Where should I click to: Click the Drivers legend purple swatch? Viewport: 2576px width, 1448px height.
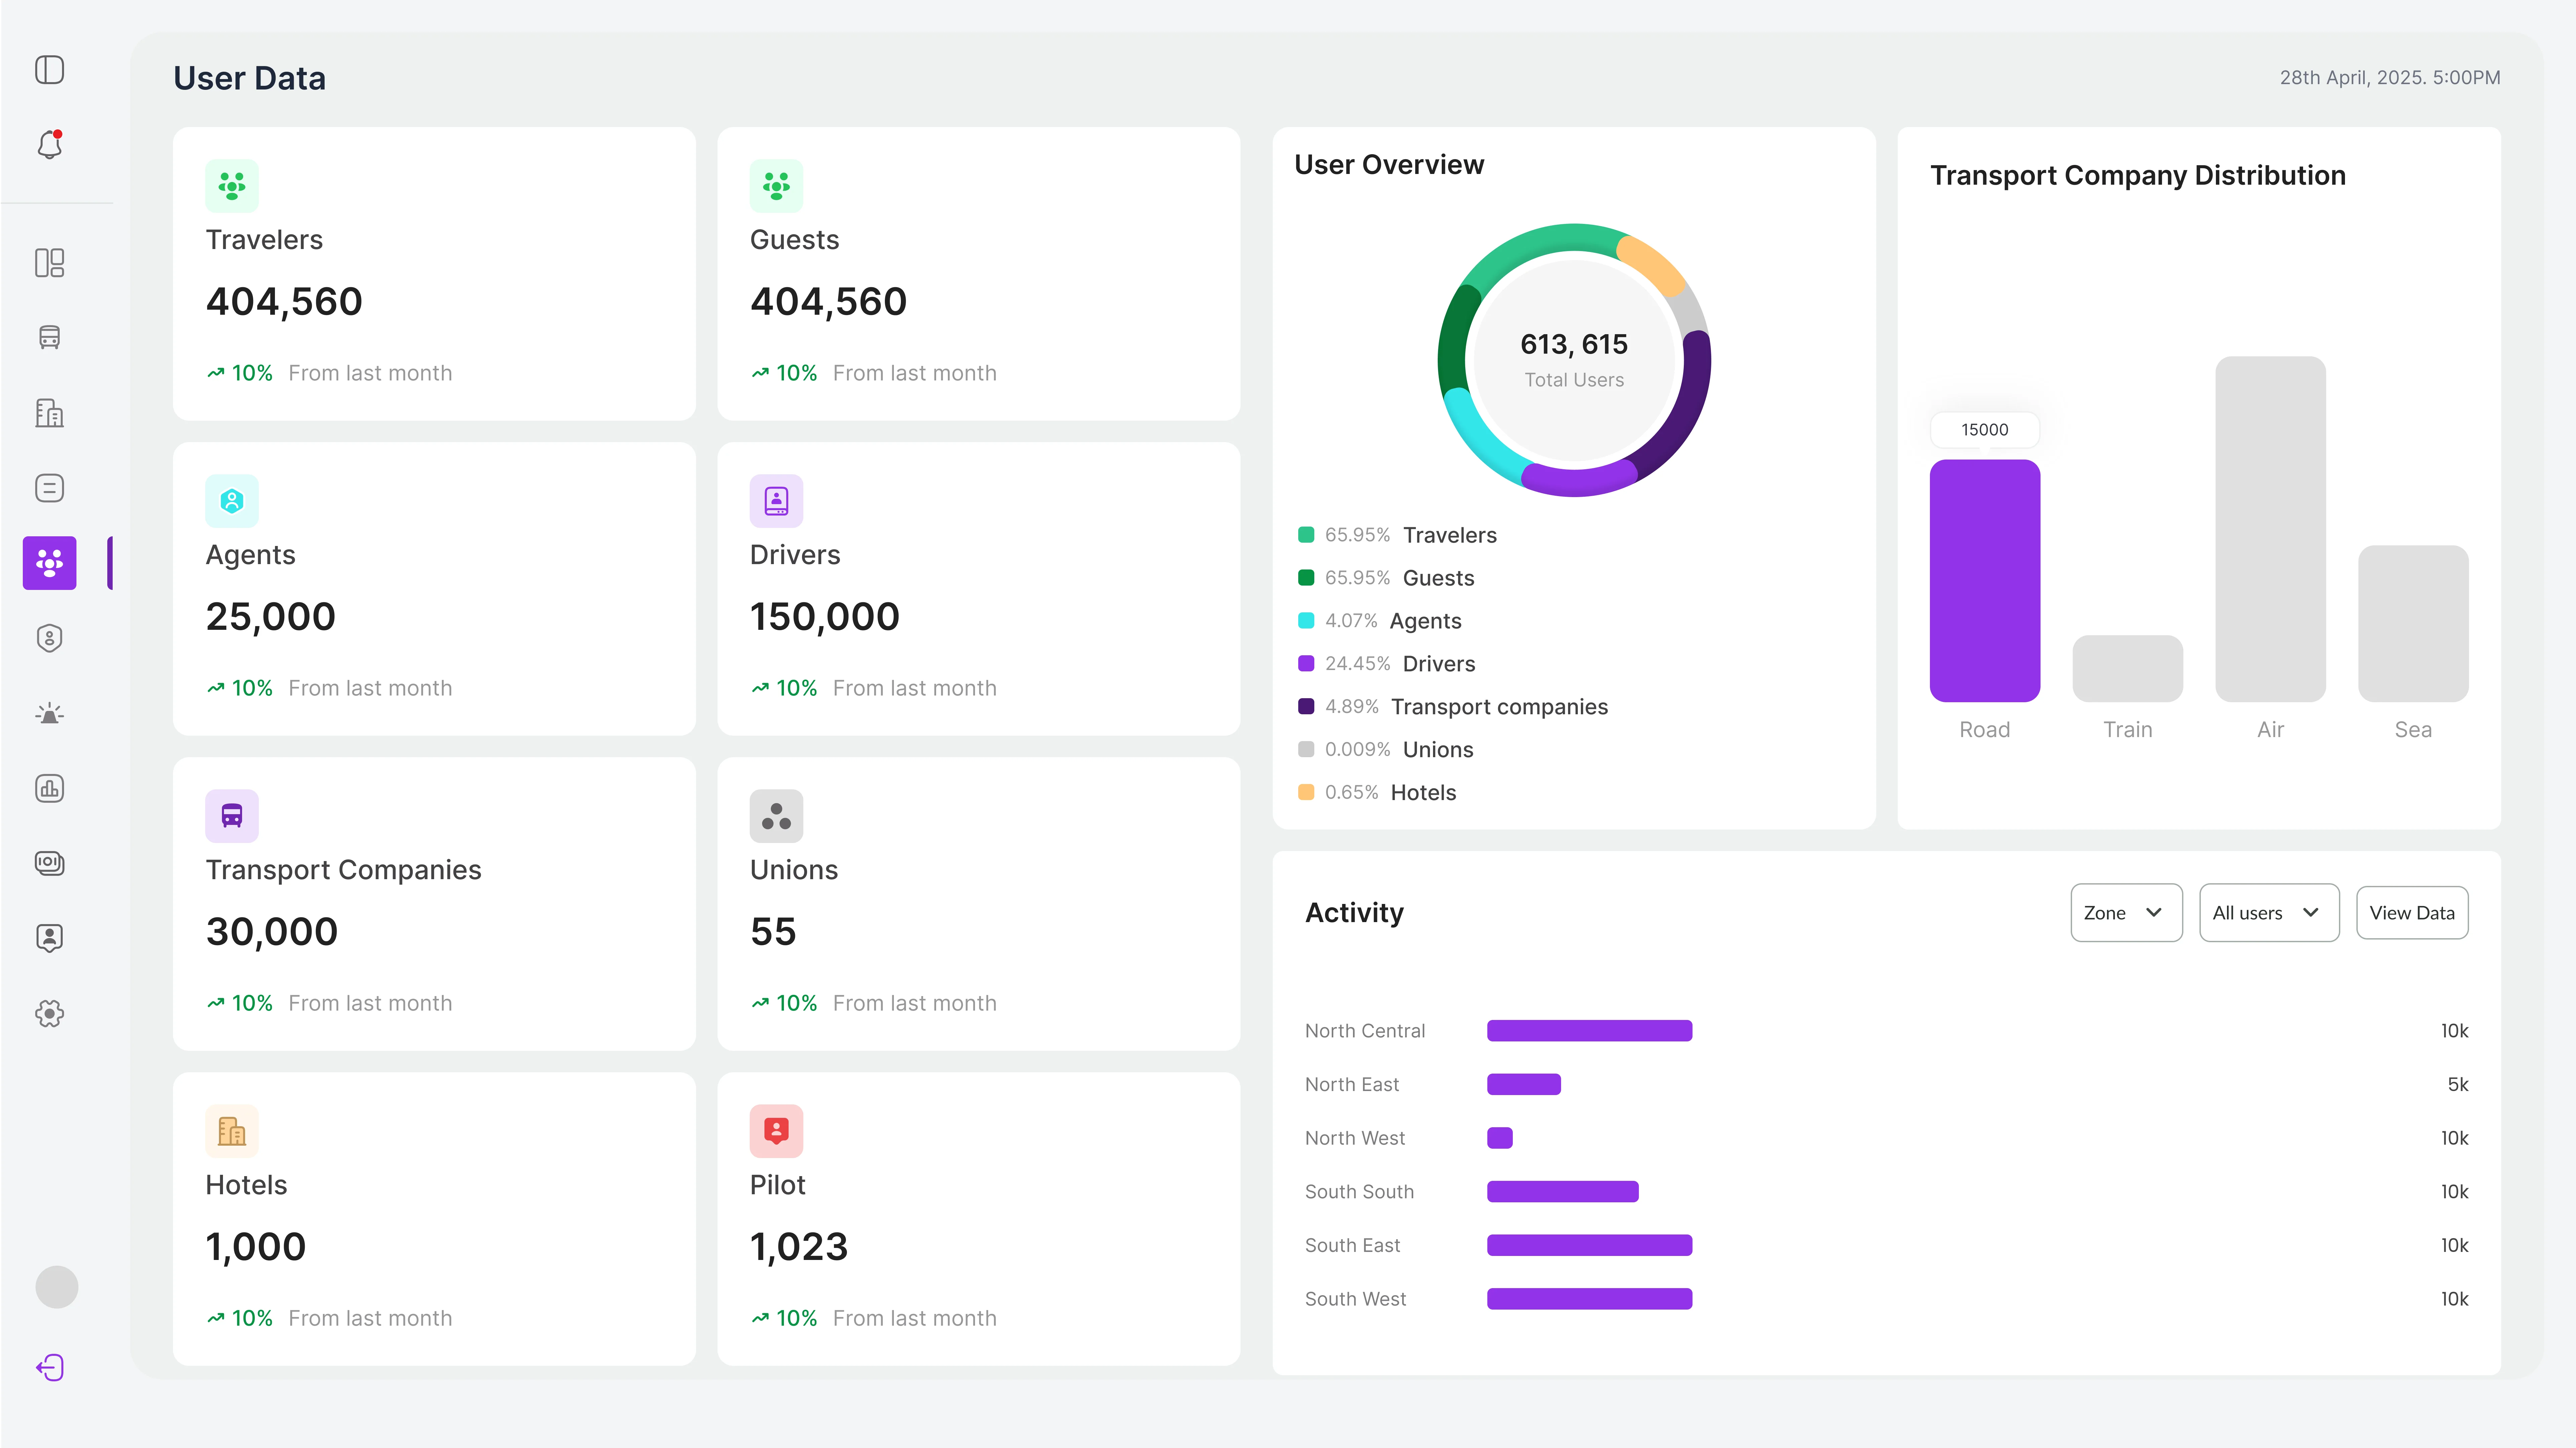pos(1306,663)
